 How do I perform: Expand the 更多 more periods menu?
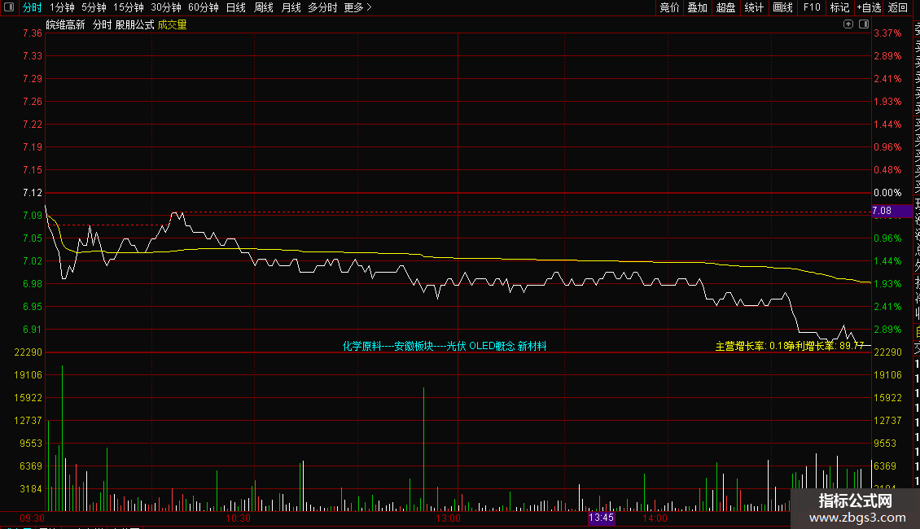358,7
